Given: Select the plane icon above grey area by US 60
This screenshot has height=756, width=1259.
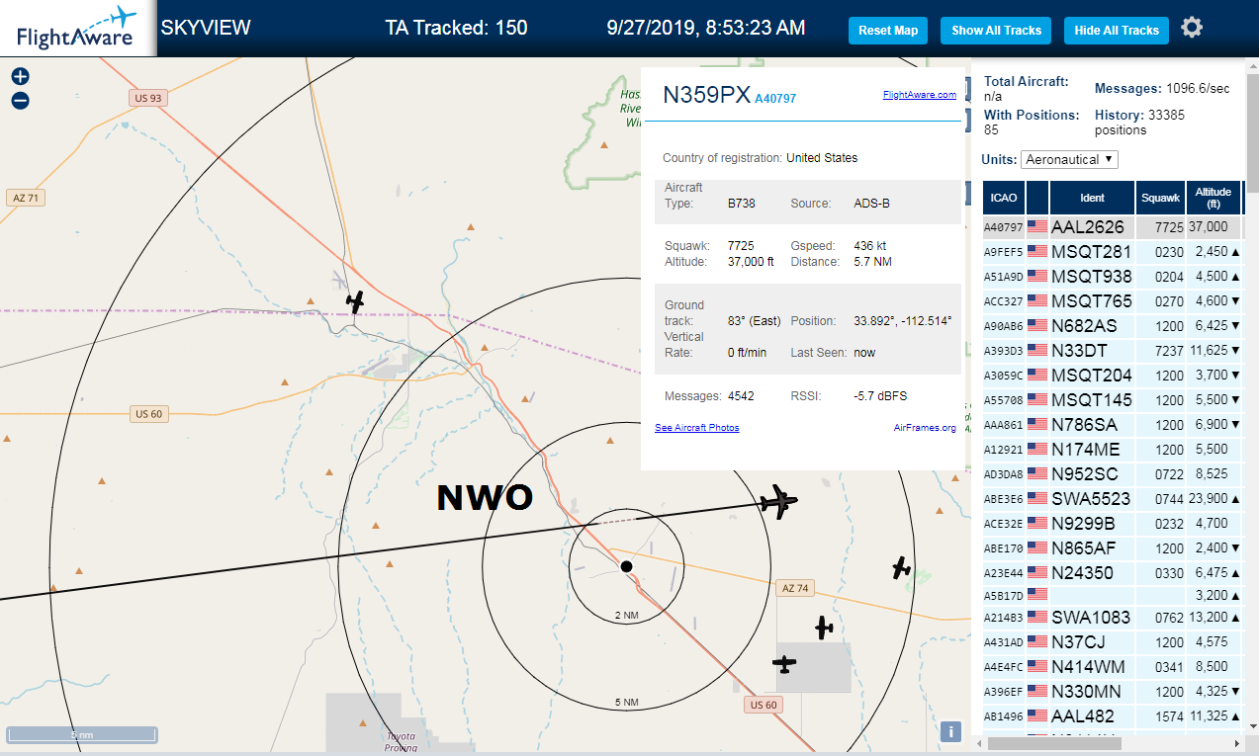Looking at the screenshot, I should coord(824,627).
